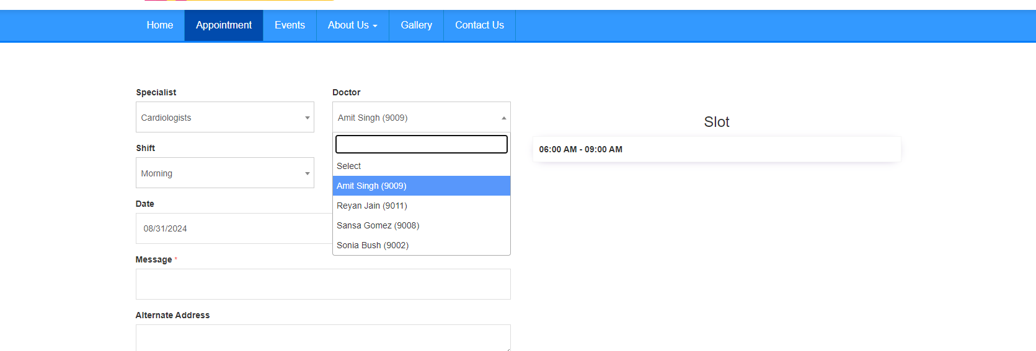Select the Appointment navigation tab
Image resolution: width=1036 pixels, height=351 pixels.
pyautogui.click(x=224, y=25)
